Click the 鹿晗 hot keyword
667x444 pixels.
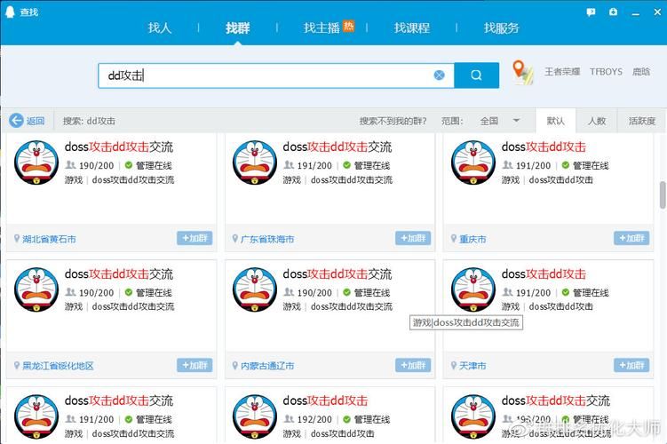[640, 71]
